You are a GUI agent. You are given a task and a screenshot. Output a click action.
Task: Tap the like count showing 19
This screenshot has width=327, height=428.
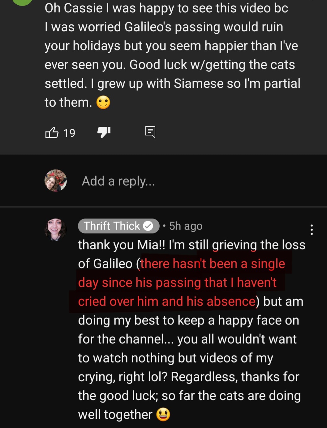pyautogui.click(x=69, y=133)
